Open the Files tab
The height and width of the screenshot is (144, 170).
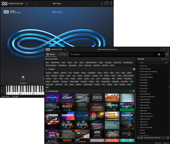click(x=63, y=54)
